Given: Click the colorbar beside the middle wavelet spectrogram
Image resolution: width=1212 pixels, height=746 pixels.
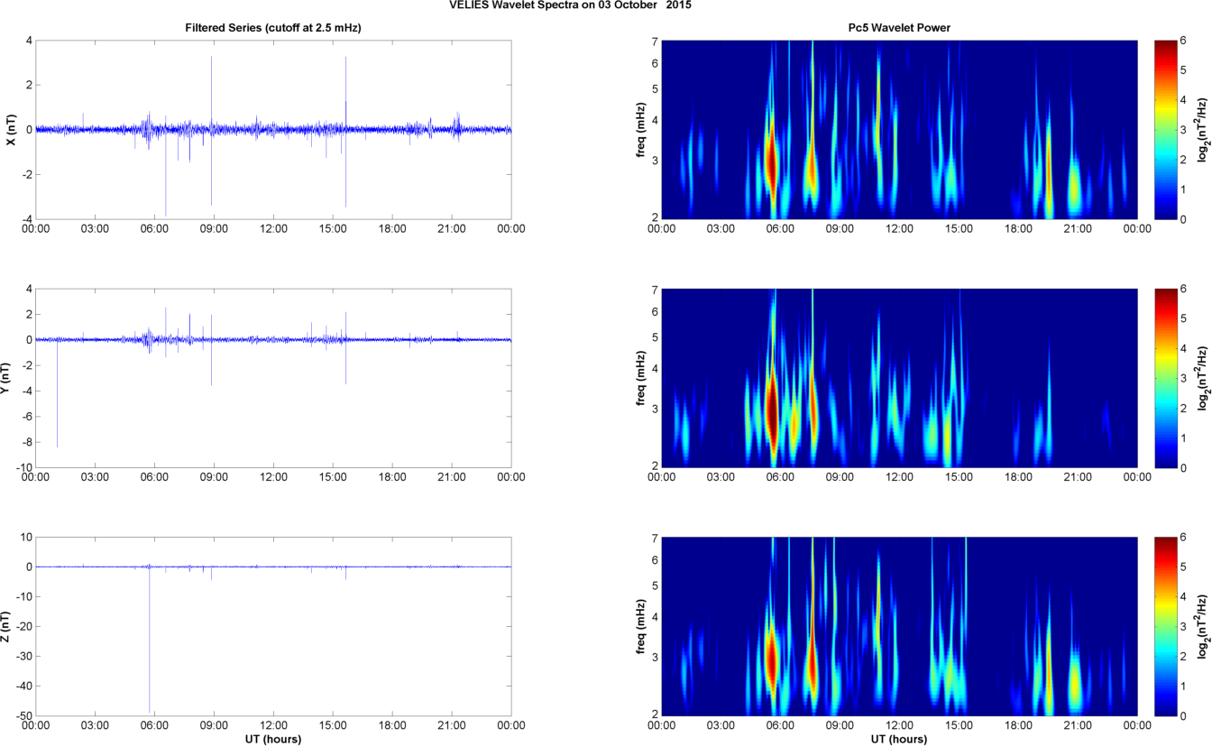Looking at the screenshot, I should pos(1165,378).
